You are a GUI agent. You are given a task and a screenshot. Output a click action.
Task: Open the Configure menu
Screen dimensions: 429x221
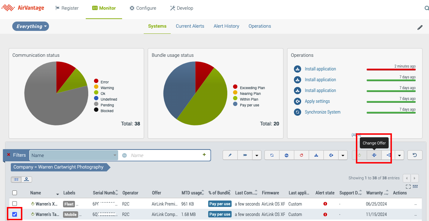[x=143, y=8]
